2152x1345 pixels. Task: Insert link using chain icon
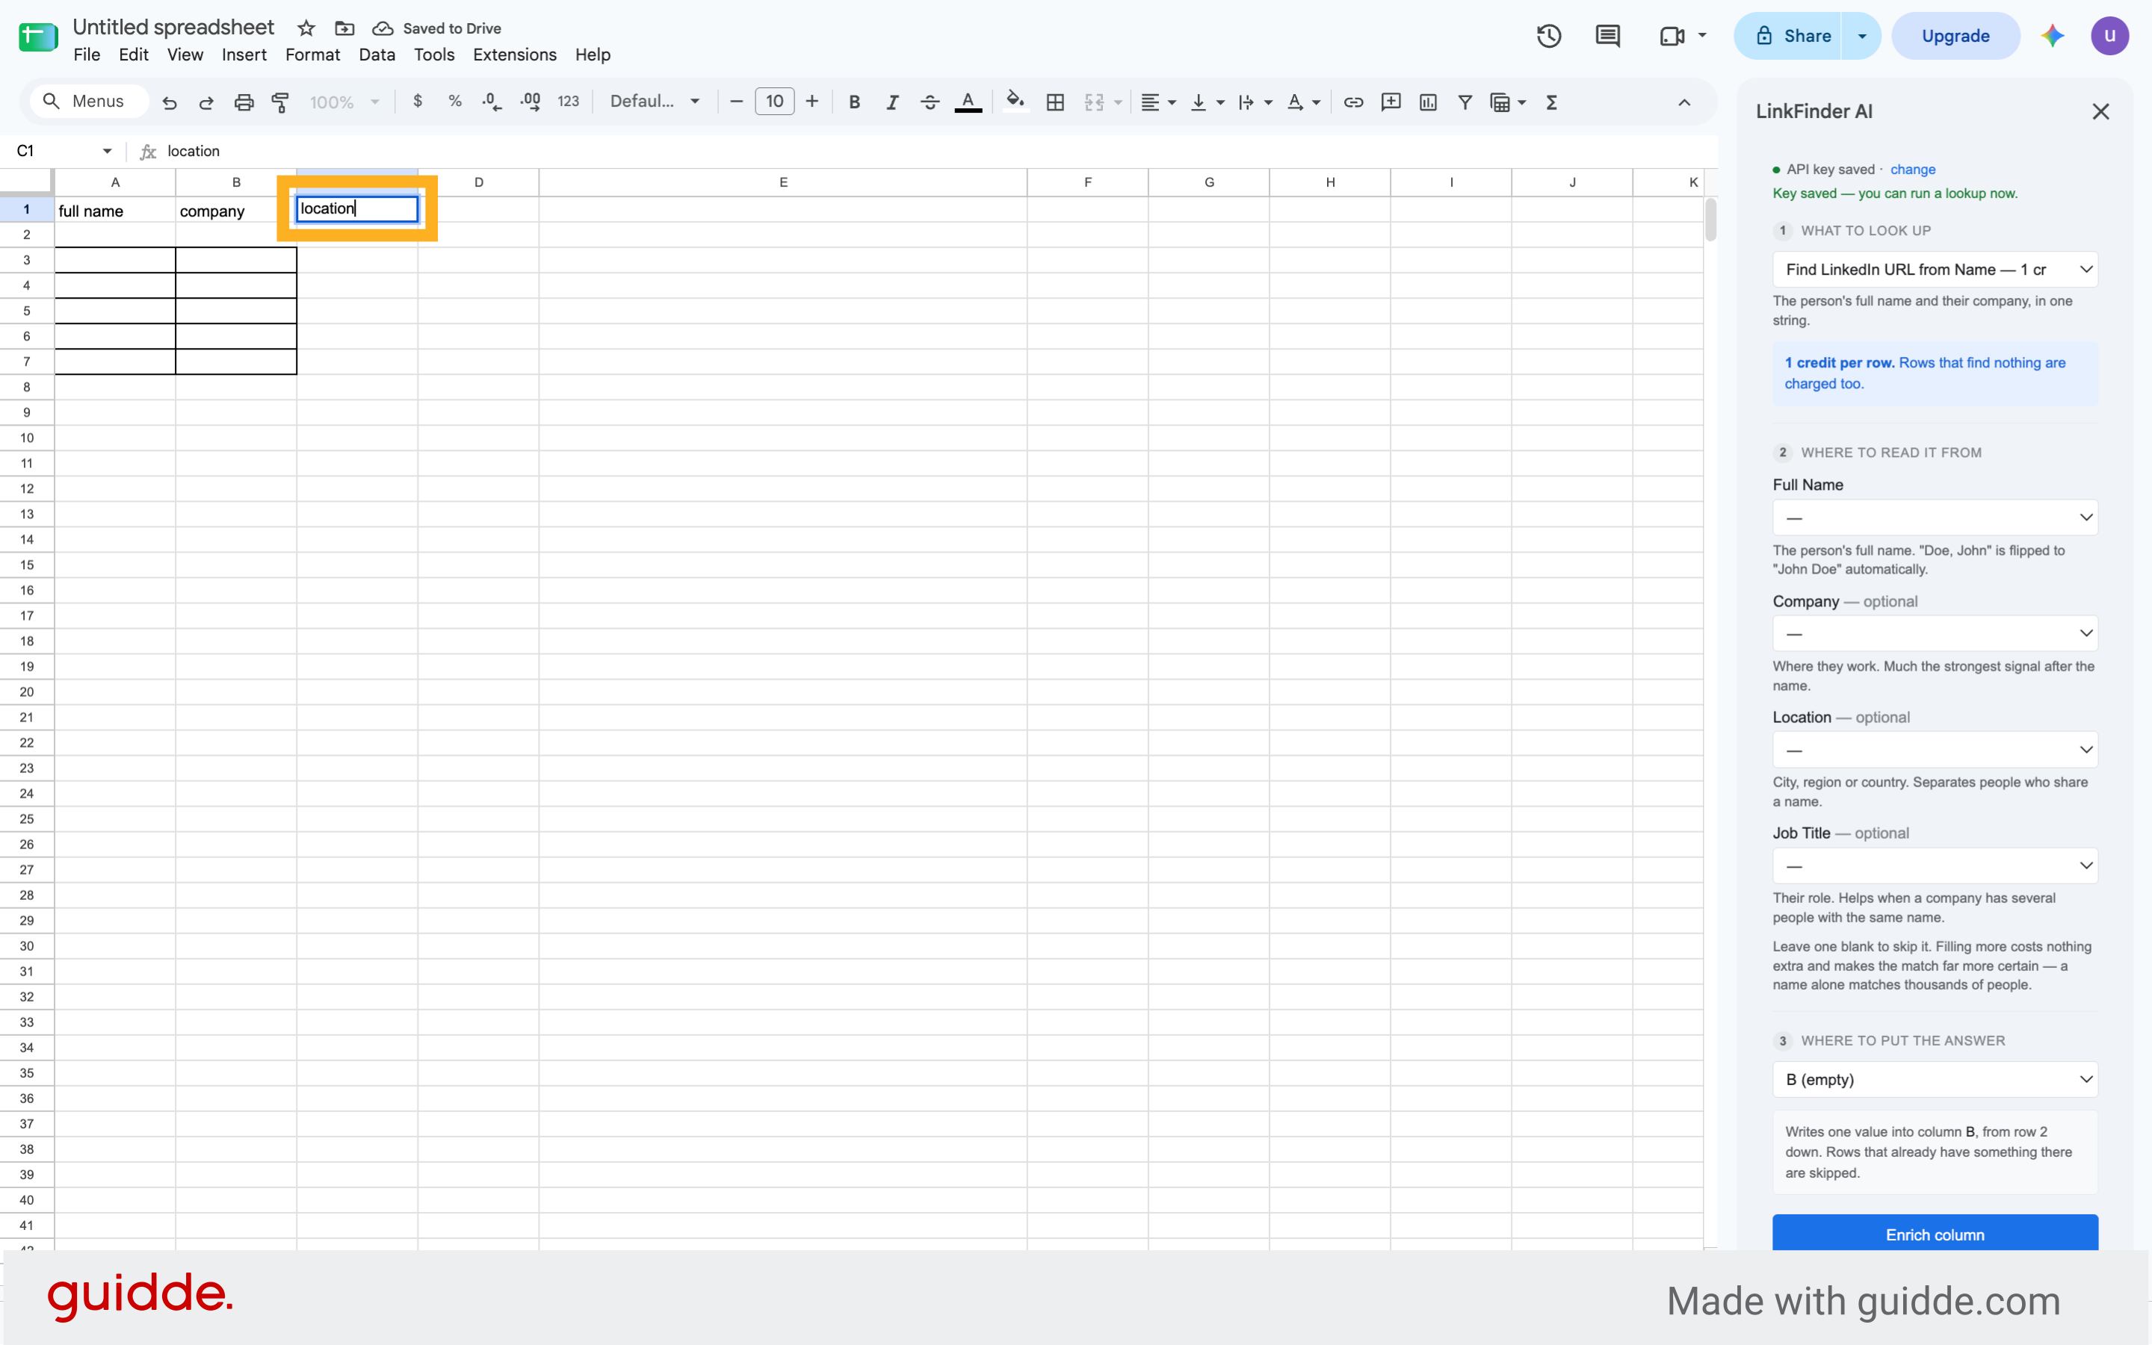(x=1354, y=102)
